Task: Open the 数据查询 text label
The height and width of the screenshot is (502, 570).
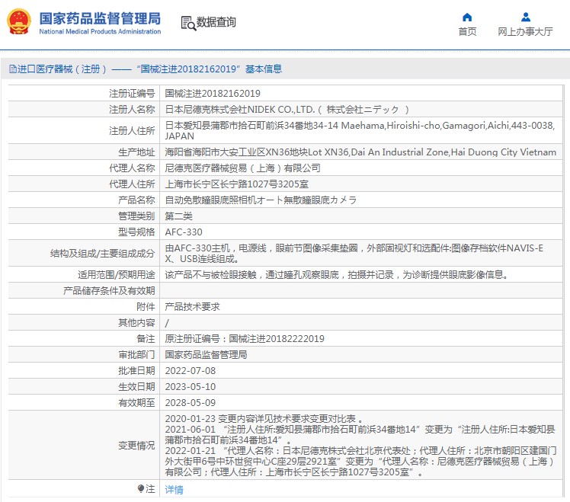Action: [216, 23]
